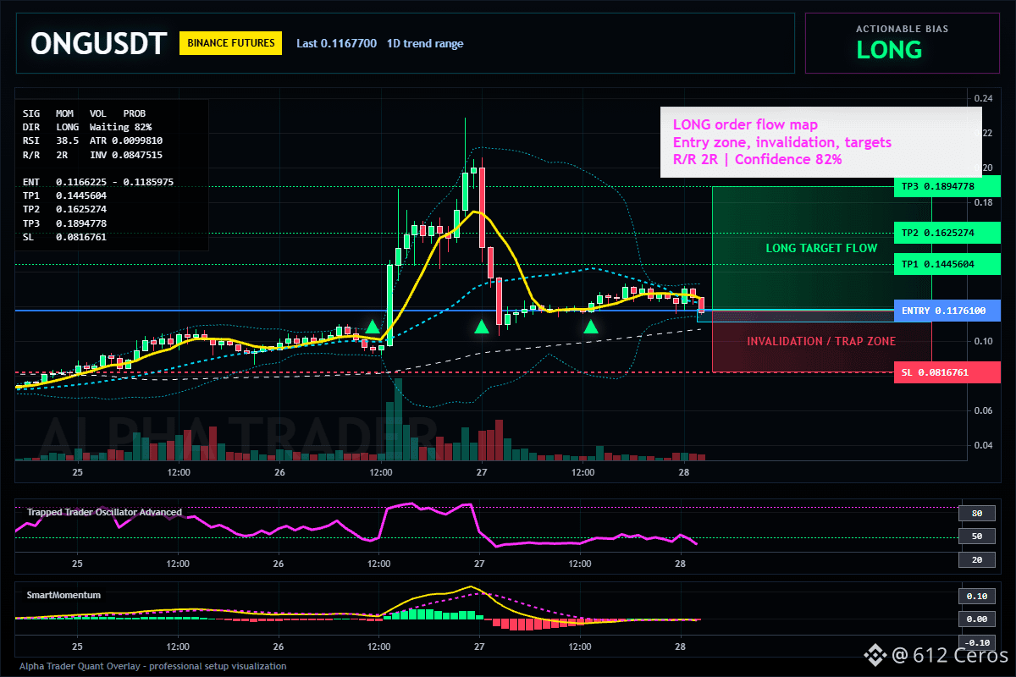Click the '1D trend range' text
This screenshot has height=677, width=1016.
425,43
